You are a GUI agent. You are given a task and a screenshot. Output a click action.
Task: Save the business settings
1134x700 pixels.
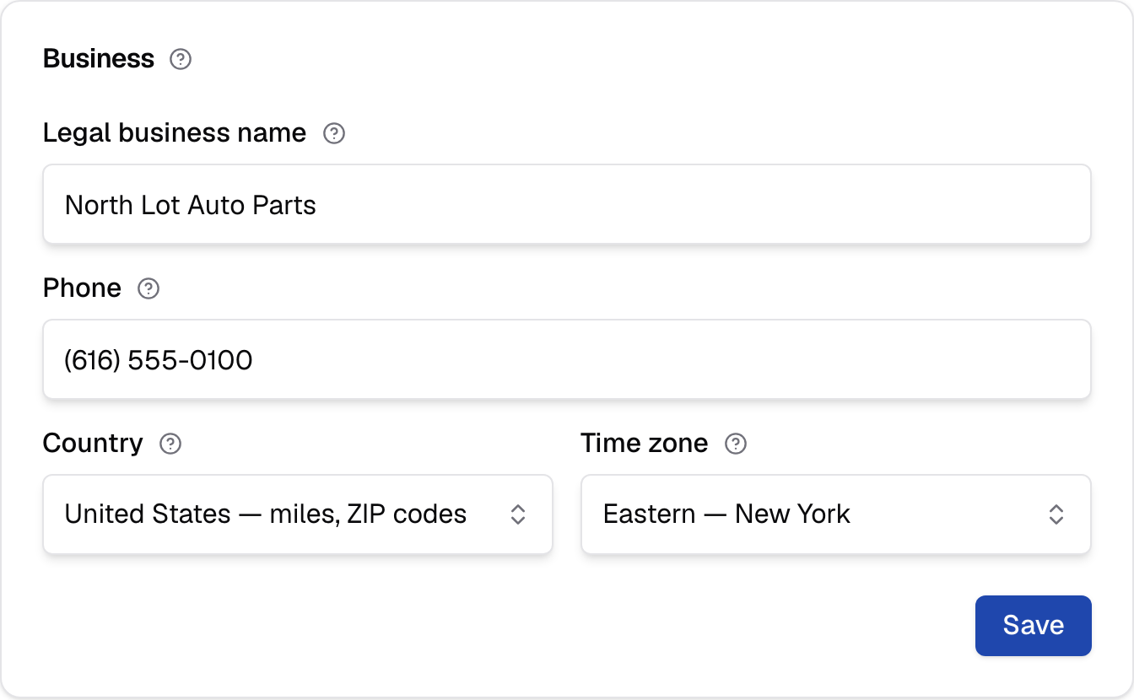point(1034,626)
